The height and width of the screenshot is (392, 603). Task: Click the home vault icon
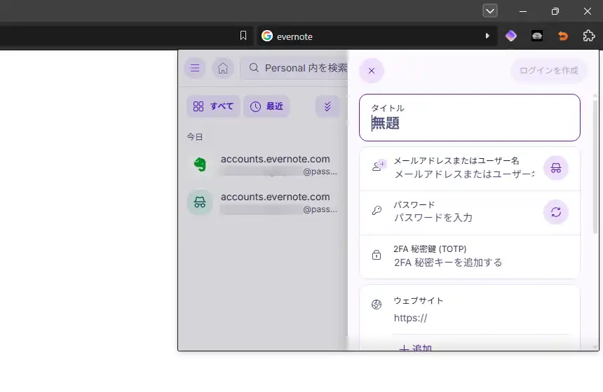coord(222,68)
